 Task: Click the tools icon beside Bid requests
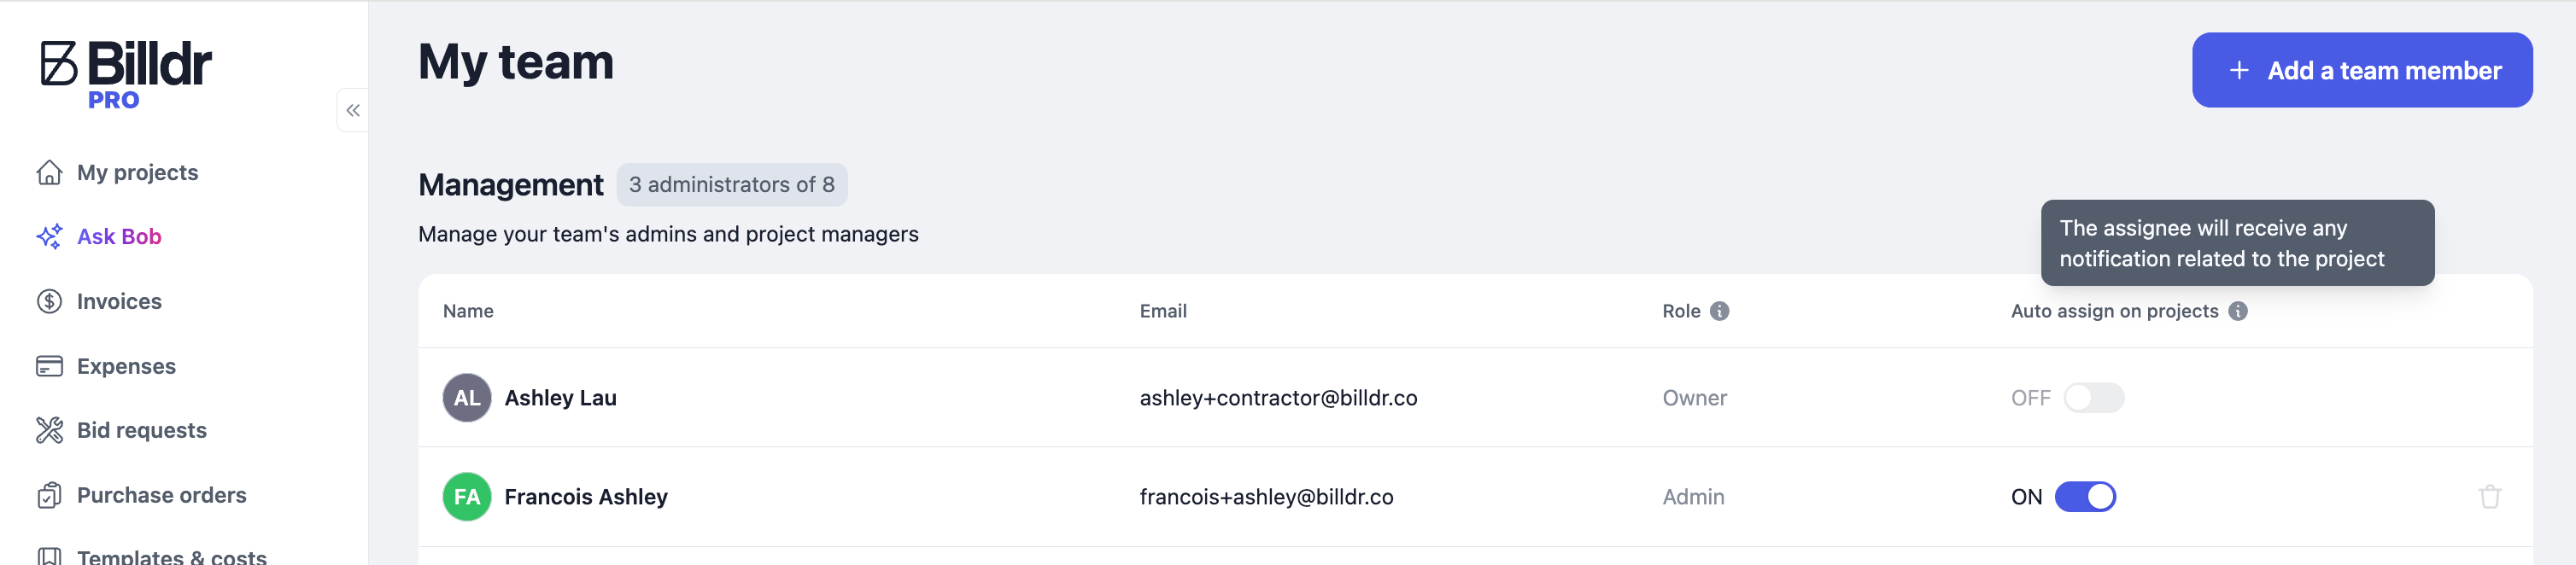49,430
